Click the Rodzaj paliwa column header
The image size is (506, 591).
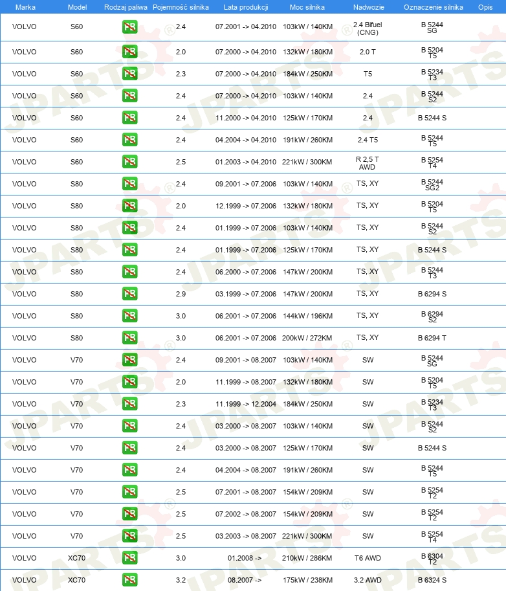pyautogui.click(x=126, y=7)
